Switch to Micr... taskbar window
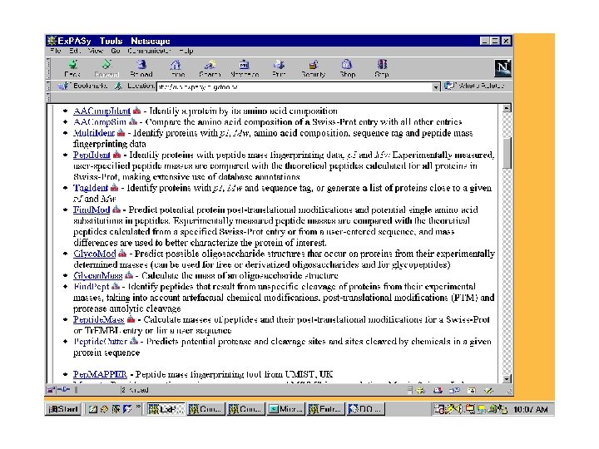The height and width of the screenshot is (449, 599). [285, 409]
